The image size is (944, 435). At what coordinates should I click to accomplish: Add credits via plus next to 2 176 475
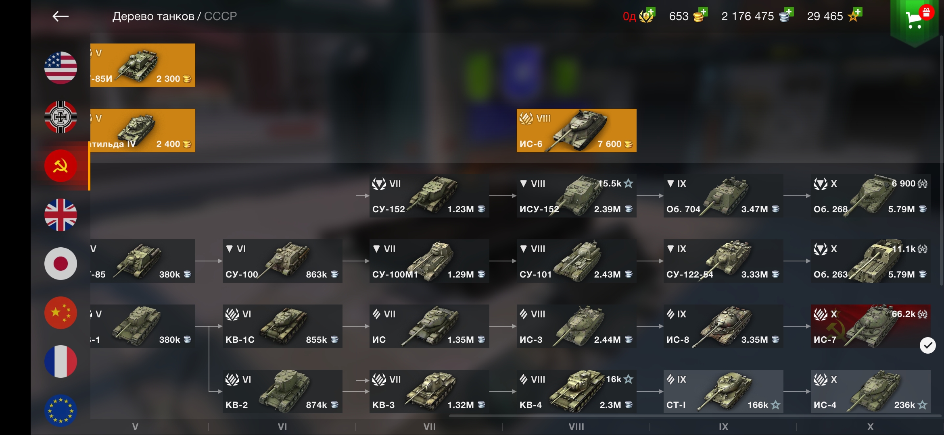[x=789, y=11]
